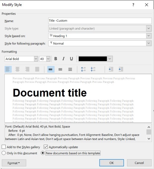Image resolution: width=154 pixels, height=169 pixels.
Task: Click the black font color swatch
Action: pyautogui.click(x=93, y=59)
